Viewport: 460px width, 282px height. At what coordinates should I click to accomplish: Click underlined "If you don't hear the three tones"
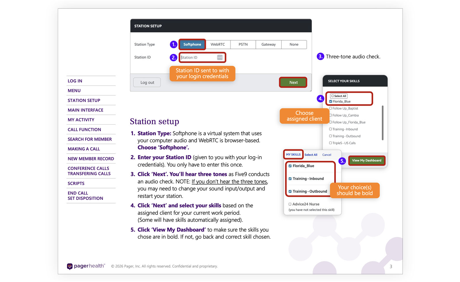click(x=229, y=181)
